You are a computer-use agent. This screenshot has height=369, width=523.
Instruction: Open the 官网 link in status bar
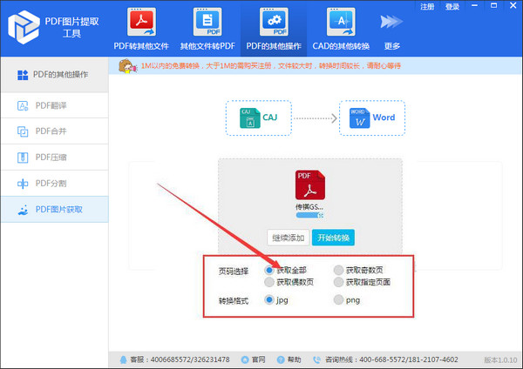pos(258,359)
